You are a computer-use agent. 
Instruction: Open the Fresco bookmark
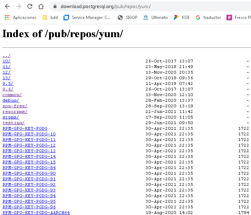click(238, 17)
